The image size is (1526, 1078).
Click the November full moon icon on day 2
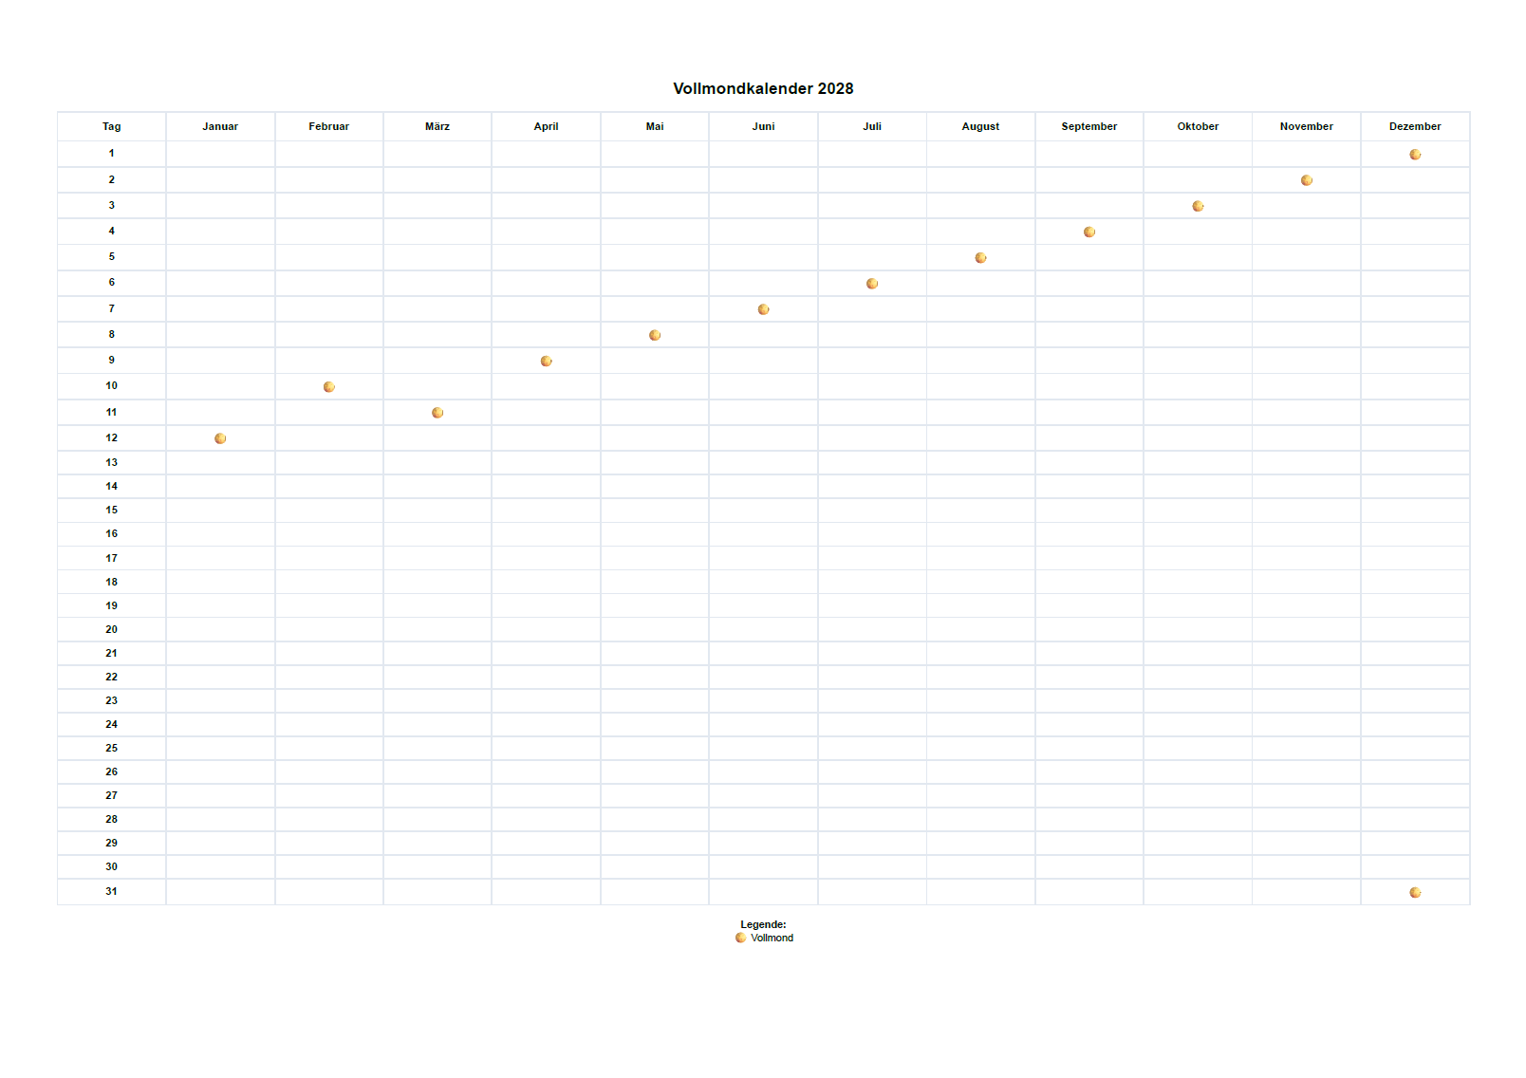pyautogui.click(x=1307, y=180)
